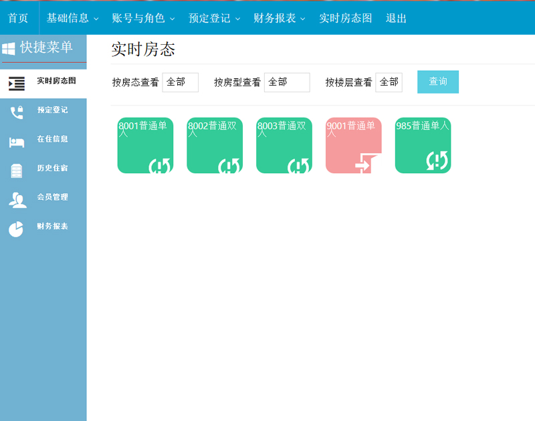Click the Windows logo icon beside 快捷菜单
Screen dimensions: 535x421
(9, 48)
